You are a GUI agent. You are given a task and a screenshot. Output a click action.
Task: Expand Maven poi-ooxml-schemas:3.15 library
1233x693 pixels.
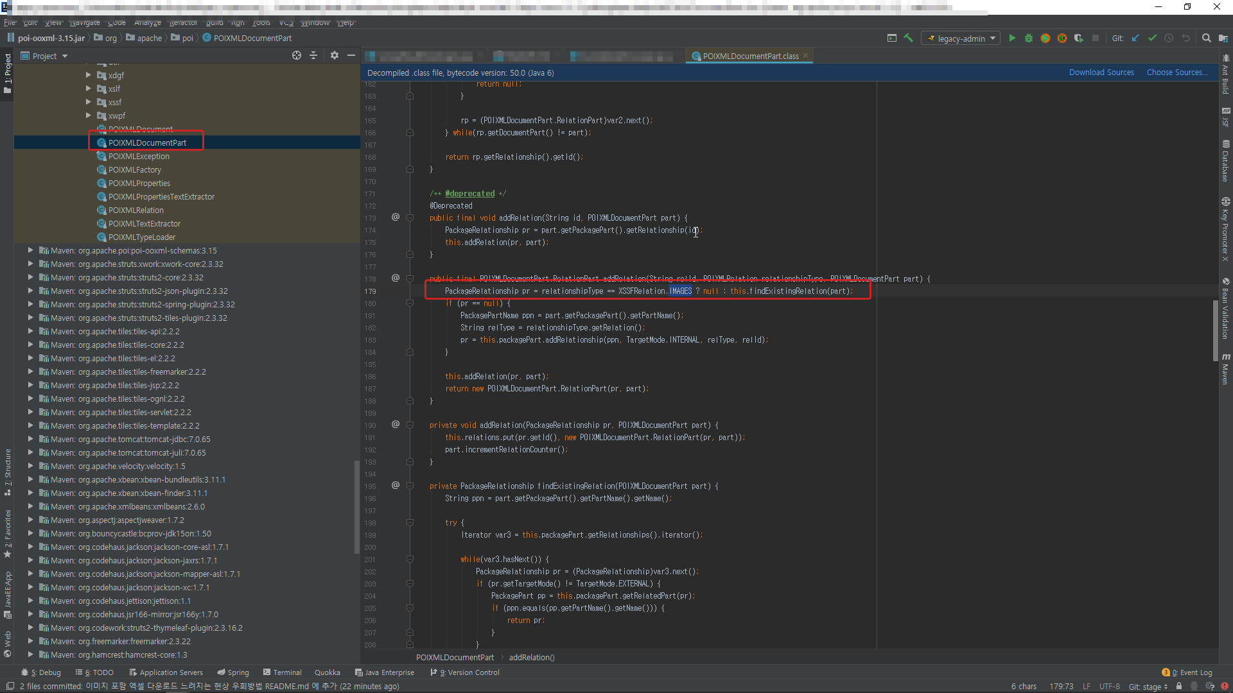tap(30, 250)
